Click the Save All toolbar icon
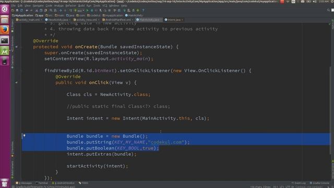This screenshot has width=334, height=188. point(17,10)
